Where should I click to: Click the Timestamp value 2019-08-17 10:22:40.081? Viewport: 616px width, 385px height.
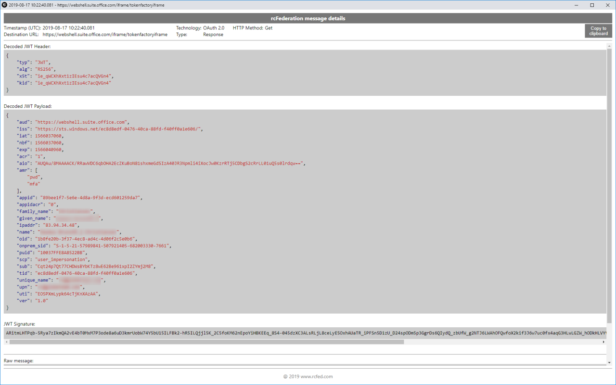68,28
